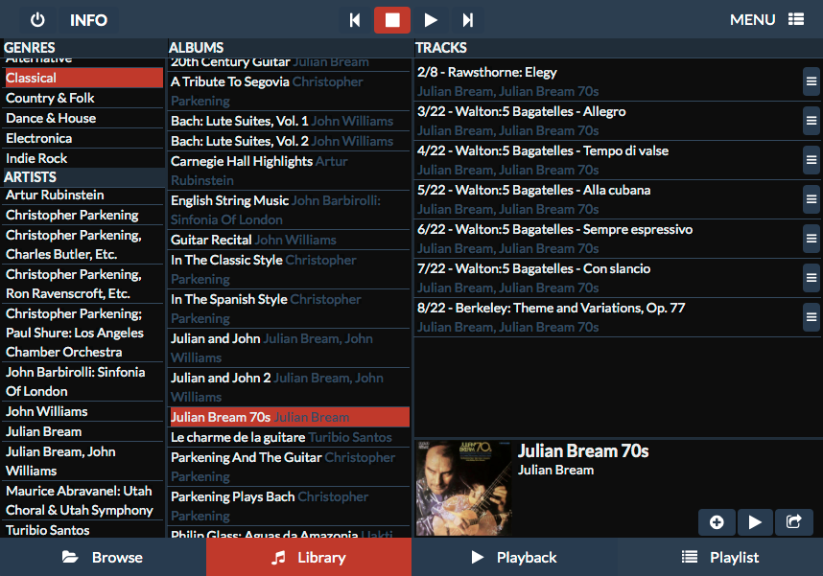Select artist Artur Rubinstein

tap(84, 196)
